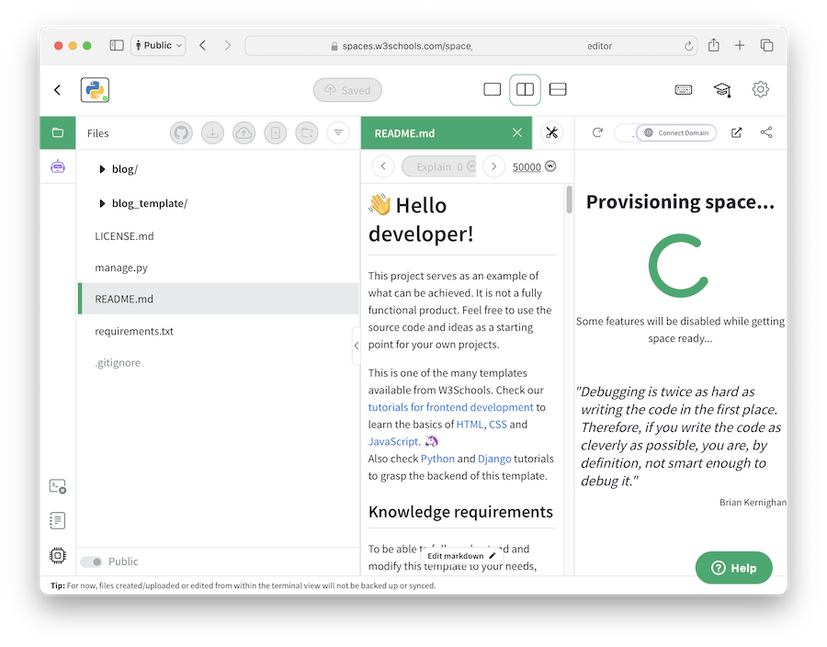The width and height of the screenshot is (827, 647).
Task: Open manage.py file
Action: 121,267
